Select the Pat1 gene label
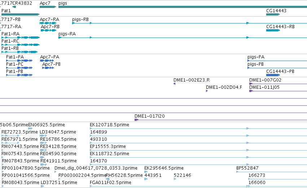This screenshot has width=307, height=188. [x=6, y=10]
